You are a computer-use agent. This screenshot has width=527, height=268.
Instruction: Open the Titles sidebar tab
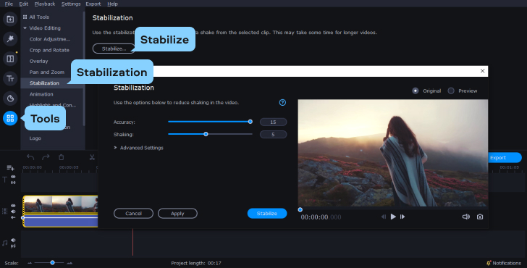10,79
